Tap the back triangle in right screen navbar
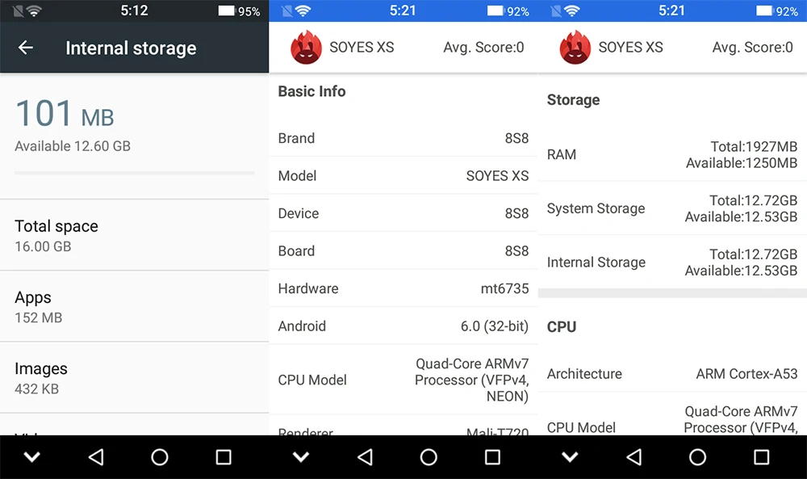The image size is (807, 479). 634,457
